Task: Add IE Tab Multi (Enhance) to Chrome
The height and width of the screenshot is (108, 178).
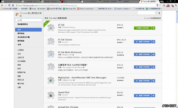Action: coord(143,54)
